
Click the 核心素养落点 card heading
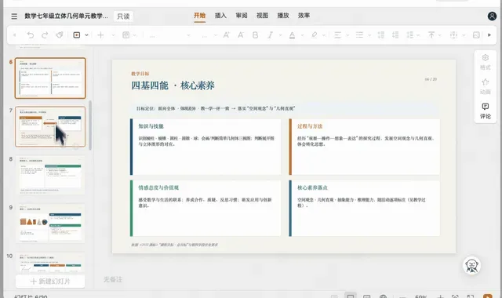(x=312, y=187)
